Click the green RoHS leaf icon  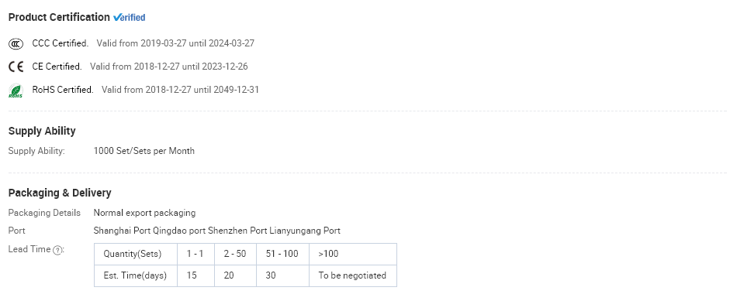pyautogui.click(x=16, y=91)
